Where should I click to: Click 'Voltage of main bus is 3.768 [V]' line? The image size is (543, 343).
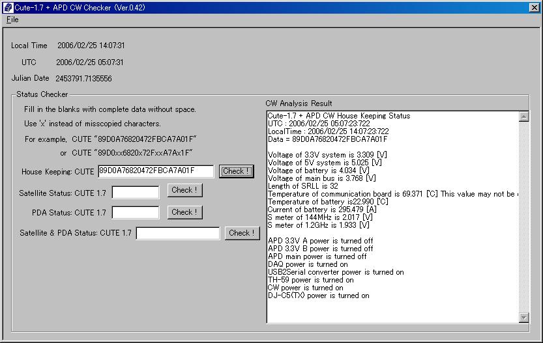coord(322,178)
